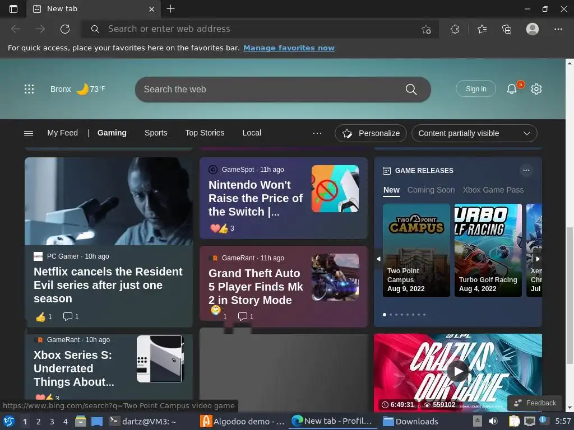Open the Favorites list icon
The width and height of the screenshot is (574, 430).
point(482,29)
